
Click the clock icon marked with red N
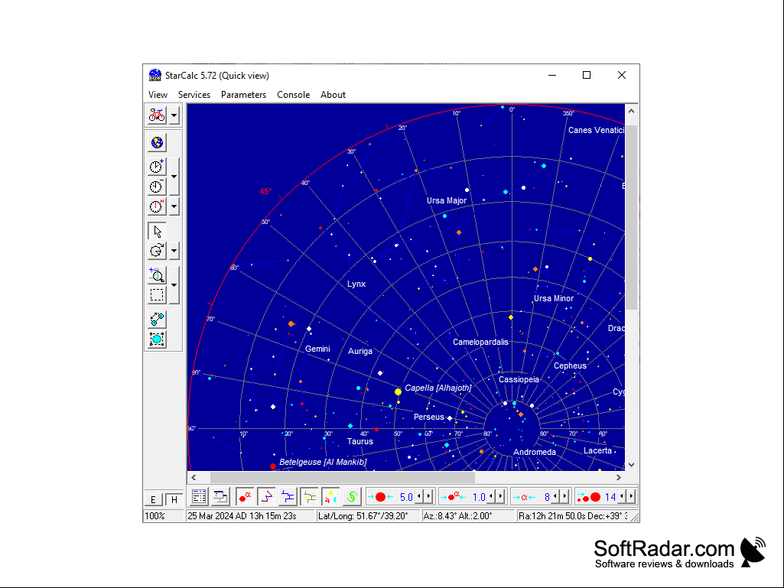click(157, 206)
